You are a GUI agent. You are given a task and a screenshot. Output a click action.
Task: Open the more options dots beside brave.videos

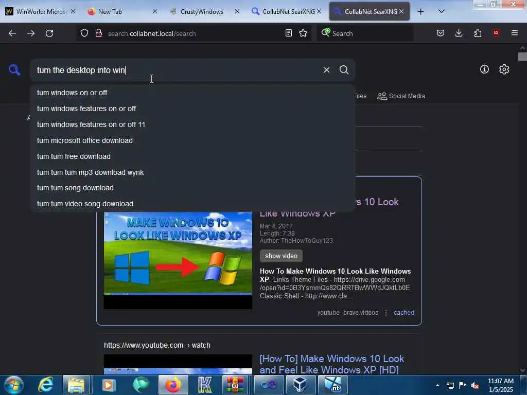point(386,313)
